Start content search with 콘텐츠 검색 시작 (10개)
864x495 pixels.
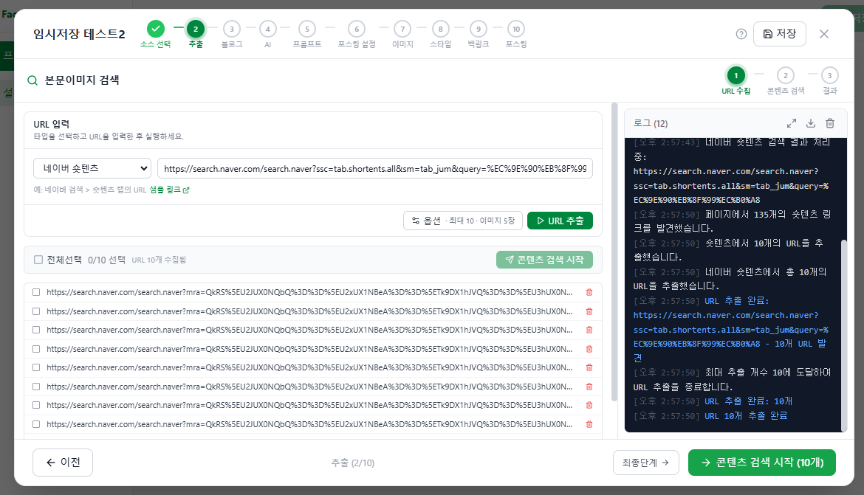762,462
